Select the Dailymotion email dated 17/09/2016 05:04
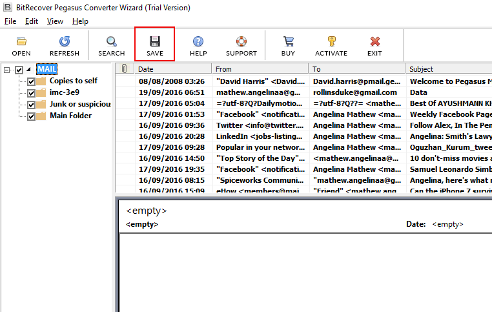The height and width of the screenshot is (312, 492). [303, 103]
